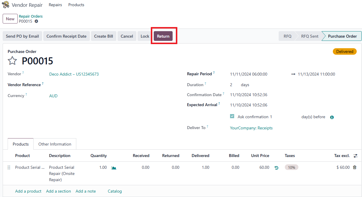362x197 pixels.
Task: Click the RFQ Sent status stage
Action: [x=310, y=36]
